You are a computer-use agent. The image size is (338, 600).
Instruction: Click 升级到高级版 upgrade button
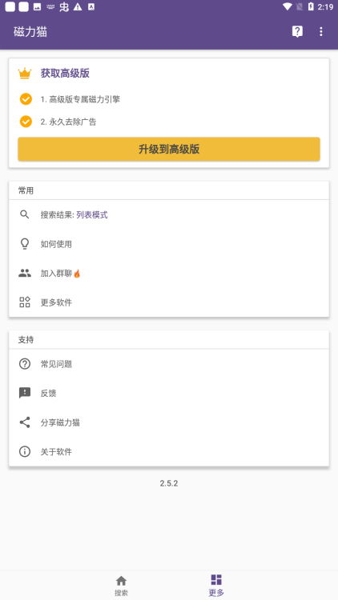point(169,150)
